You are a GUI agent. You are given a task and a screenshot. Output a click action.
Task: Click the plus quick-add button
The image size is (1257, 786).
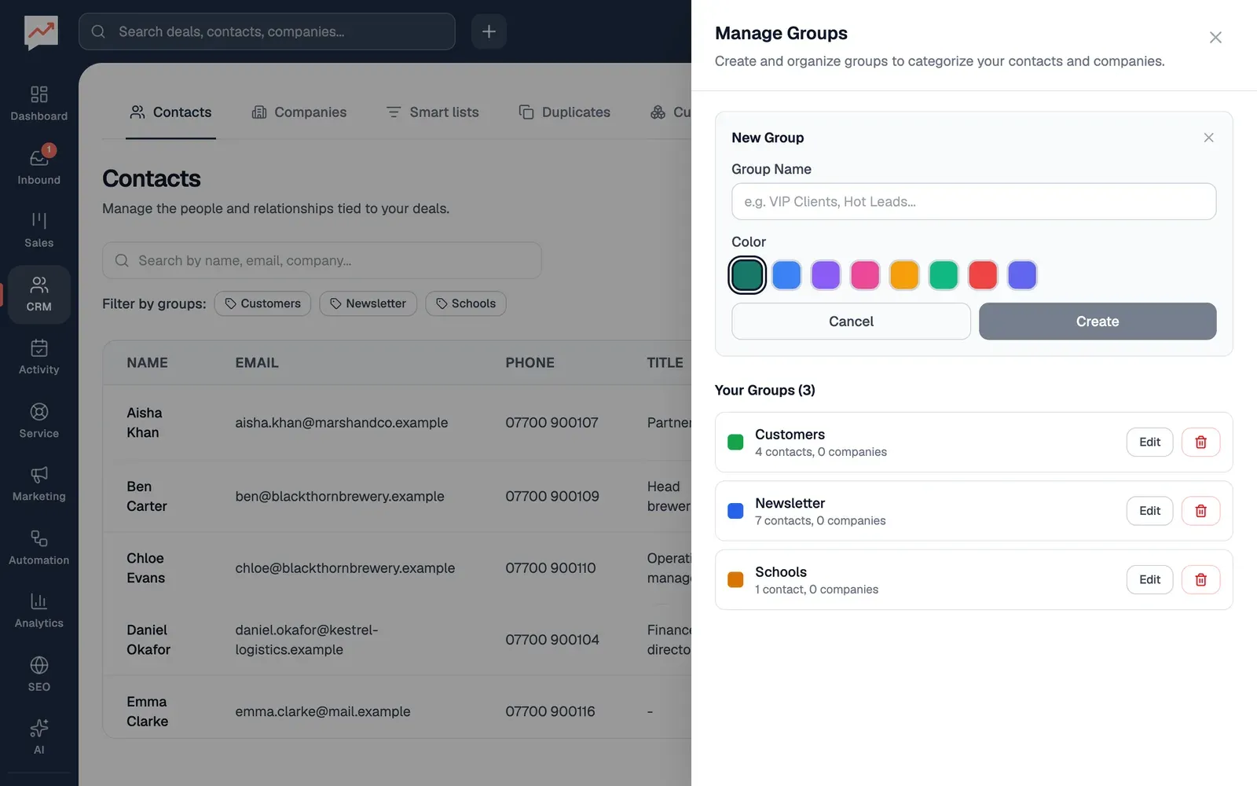489,31
